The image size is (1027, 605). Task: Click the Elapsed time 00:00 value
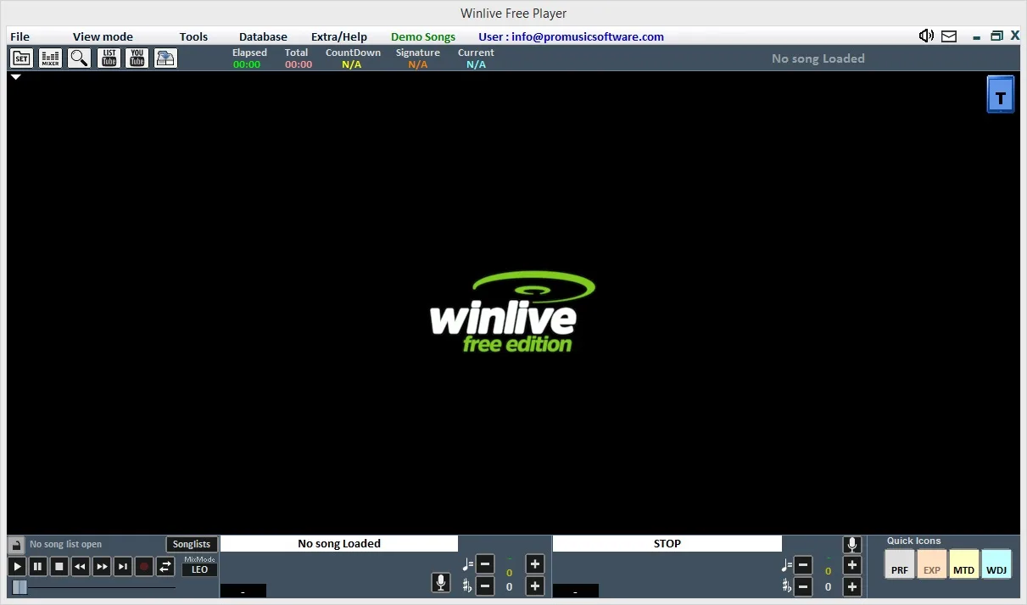pos(247,64)
